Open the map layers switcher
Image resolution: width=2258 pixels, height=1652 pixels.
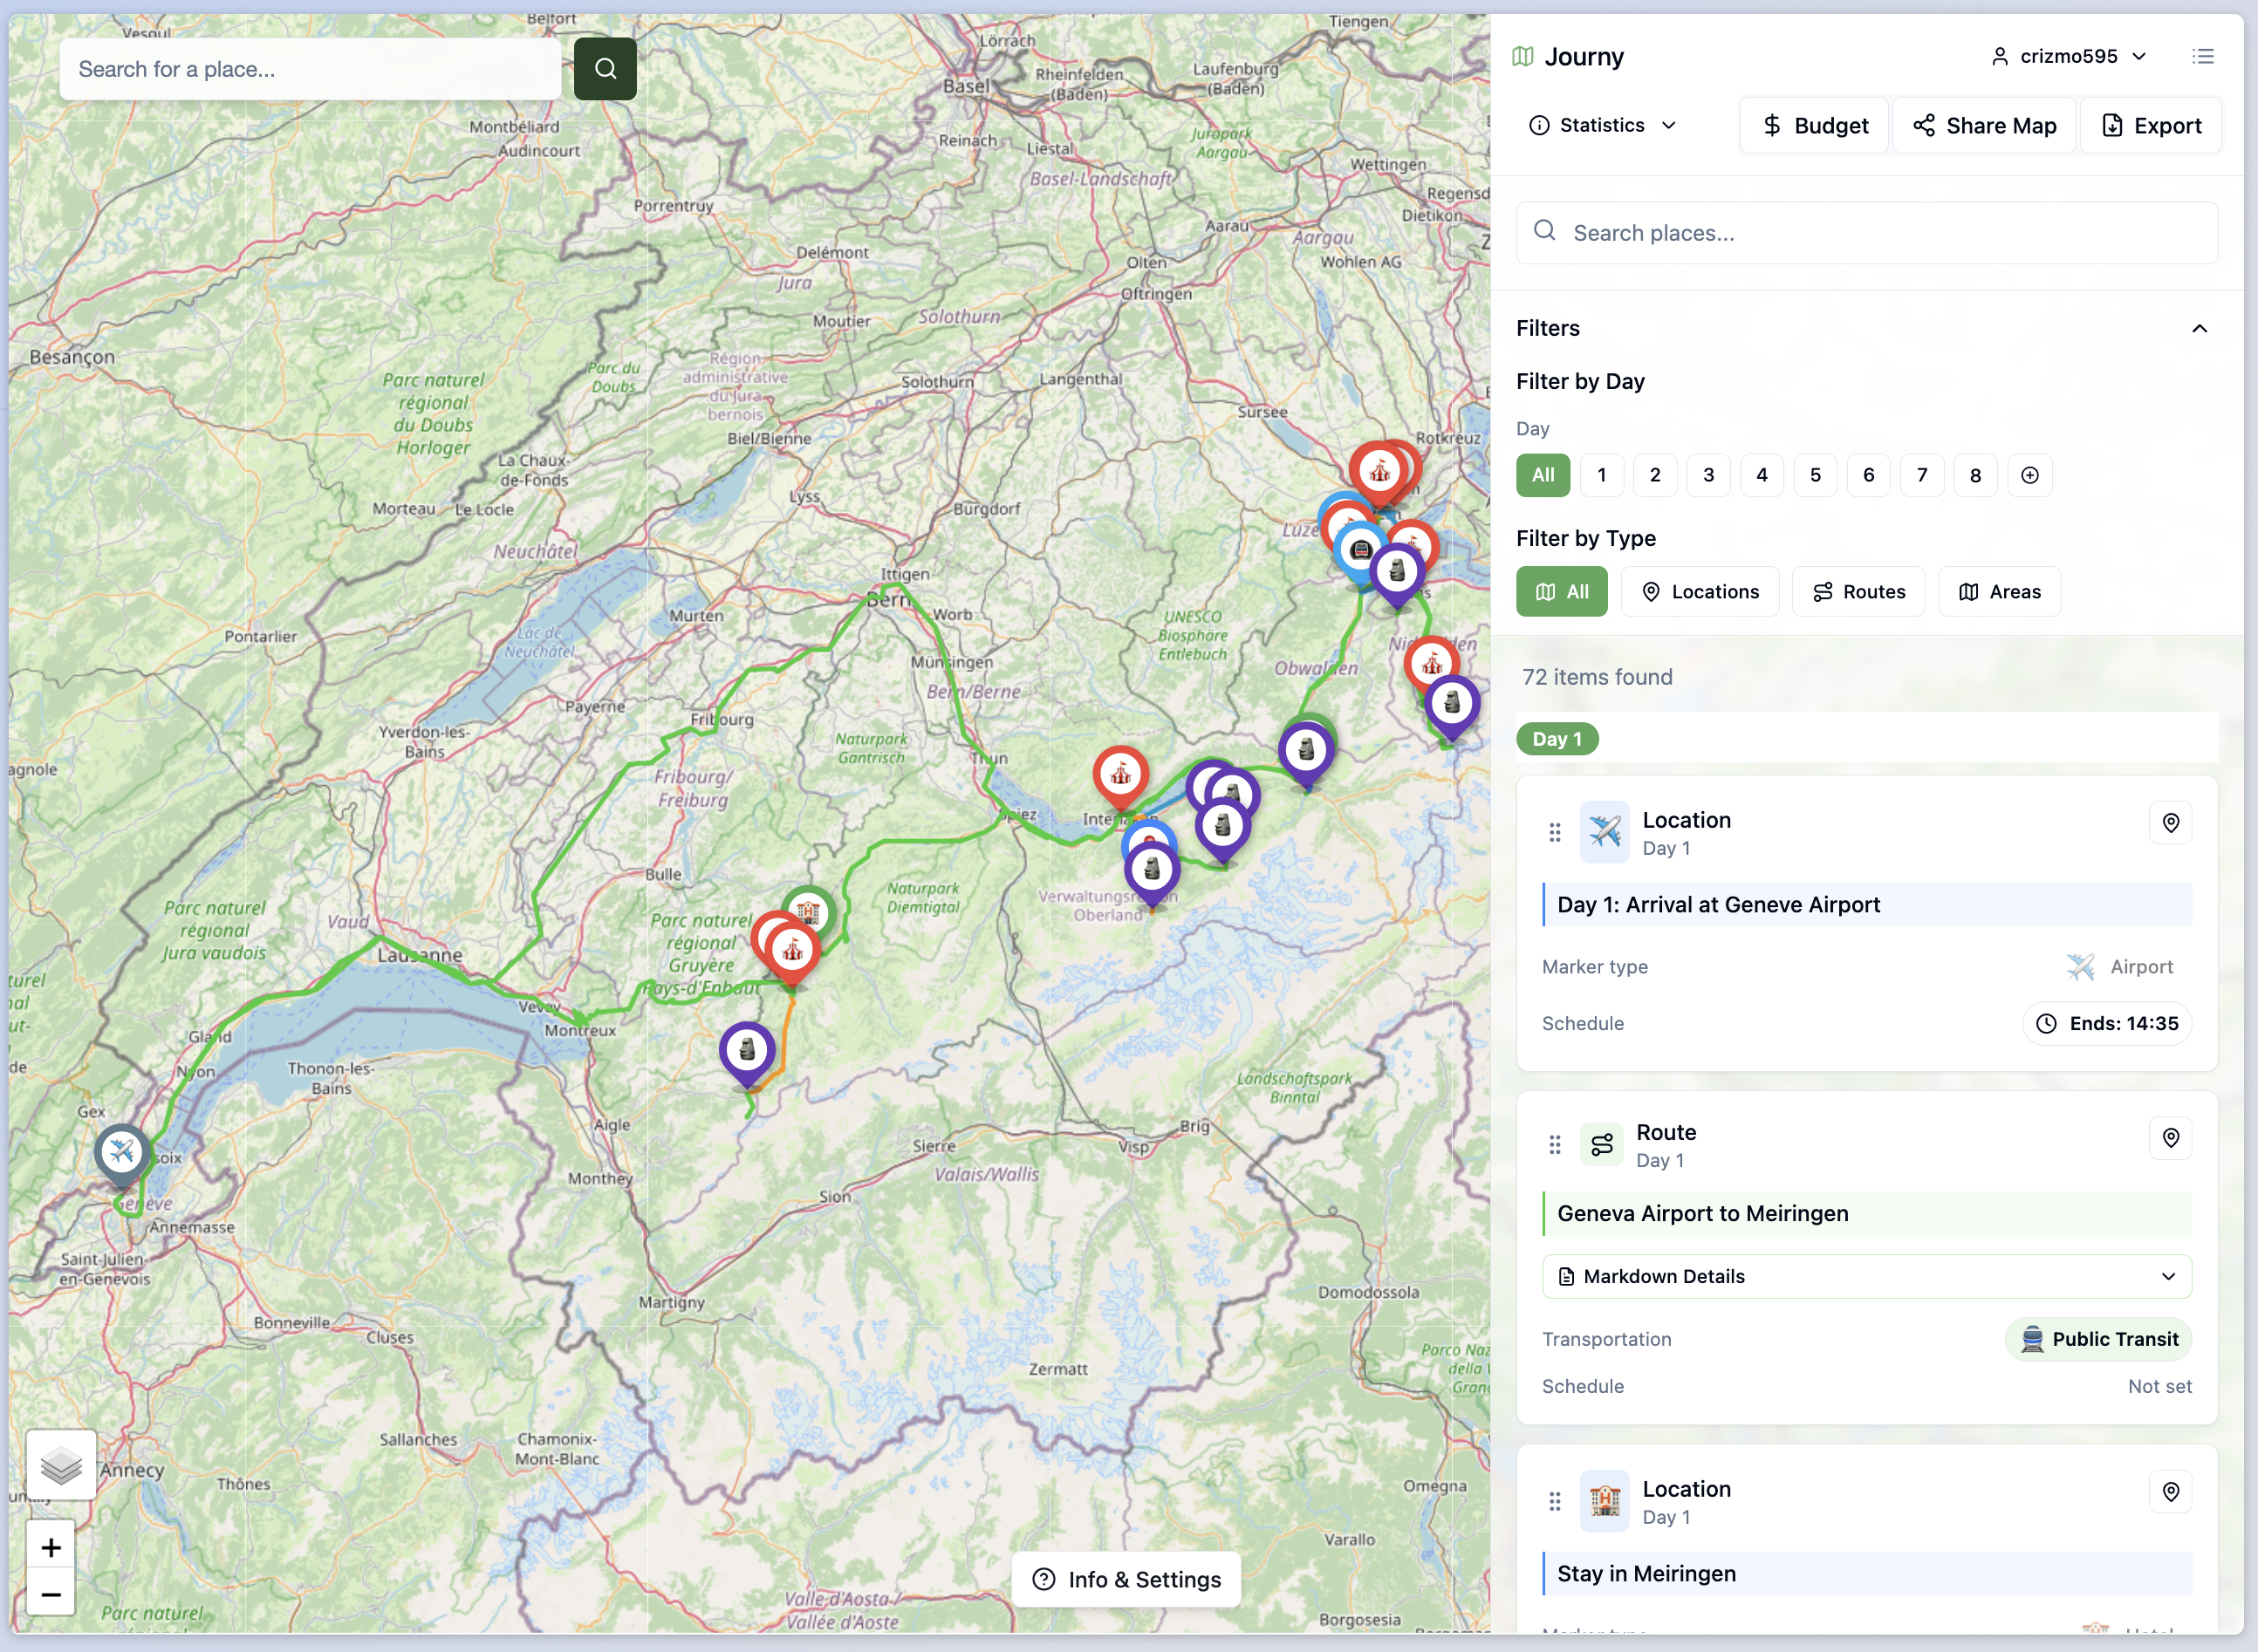[x=61, y=1465]
